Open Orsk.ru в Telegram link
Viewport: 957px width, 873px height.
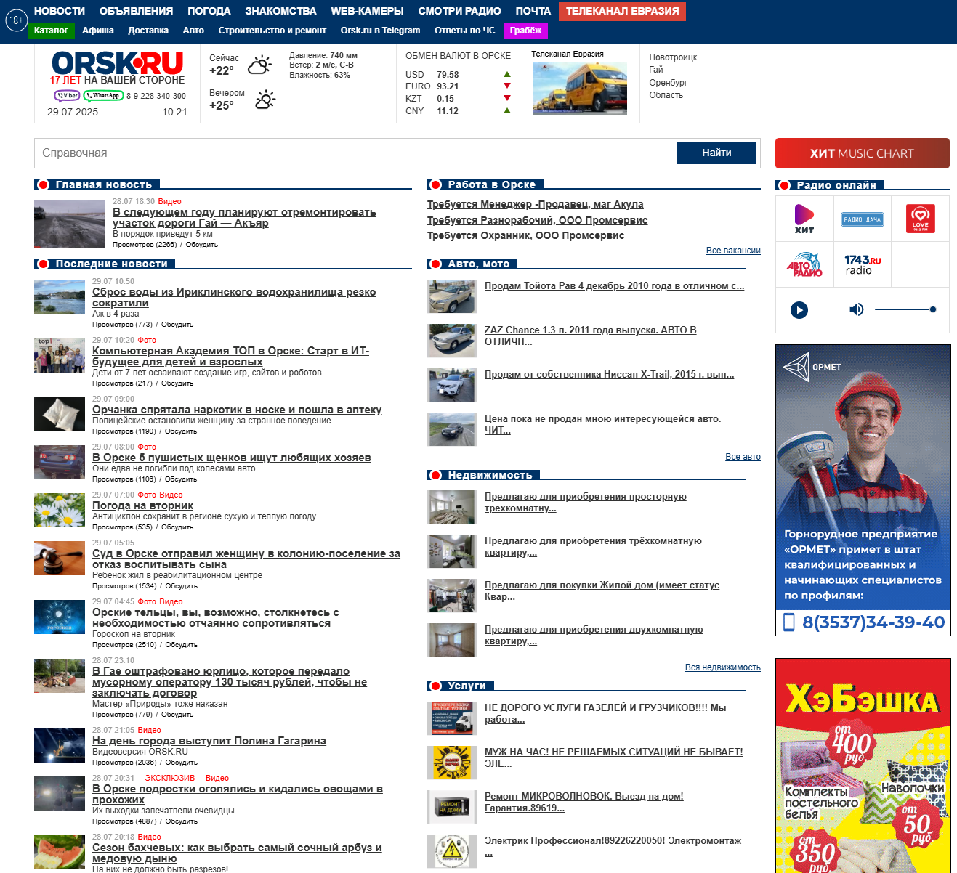pyautogui.click(x=380, y=31)
